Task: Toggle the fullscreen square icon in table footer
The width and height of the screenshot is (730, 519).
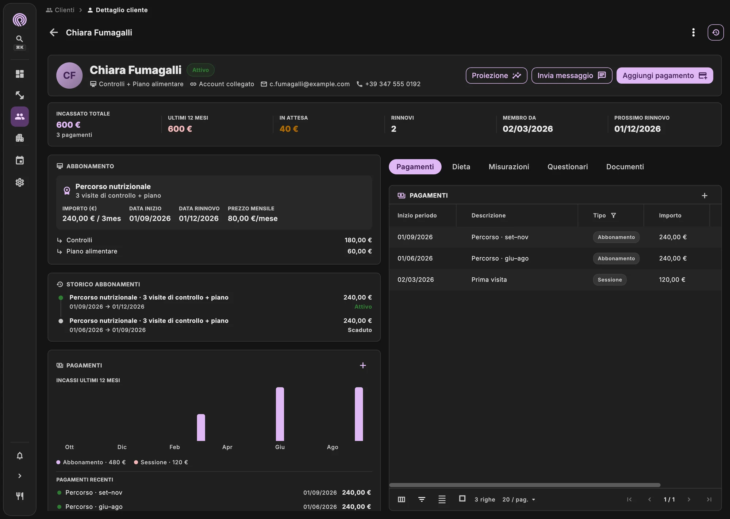Action: [x=462, y=499]
